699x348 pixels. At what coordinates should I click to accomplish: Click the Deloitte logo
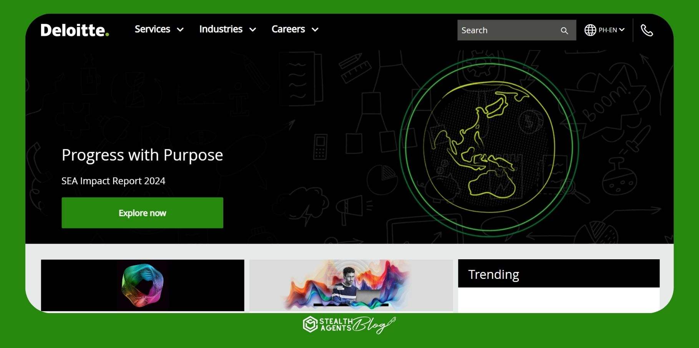pyautogui.click(x=75, y=30)
